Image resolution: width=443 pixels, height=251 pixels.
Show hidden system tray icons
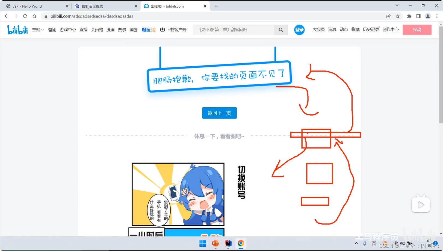coord(356,243)
